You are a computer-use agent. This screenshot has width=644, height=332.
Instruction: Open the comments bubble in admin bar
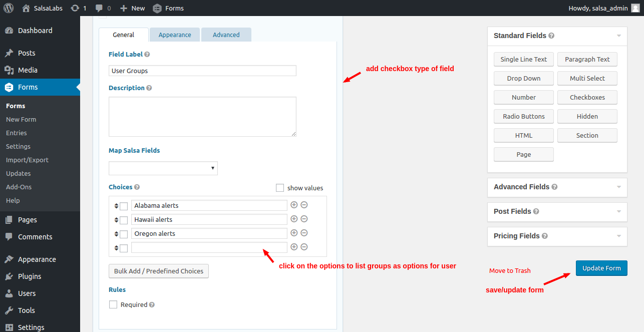pos(99,8)
